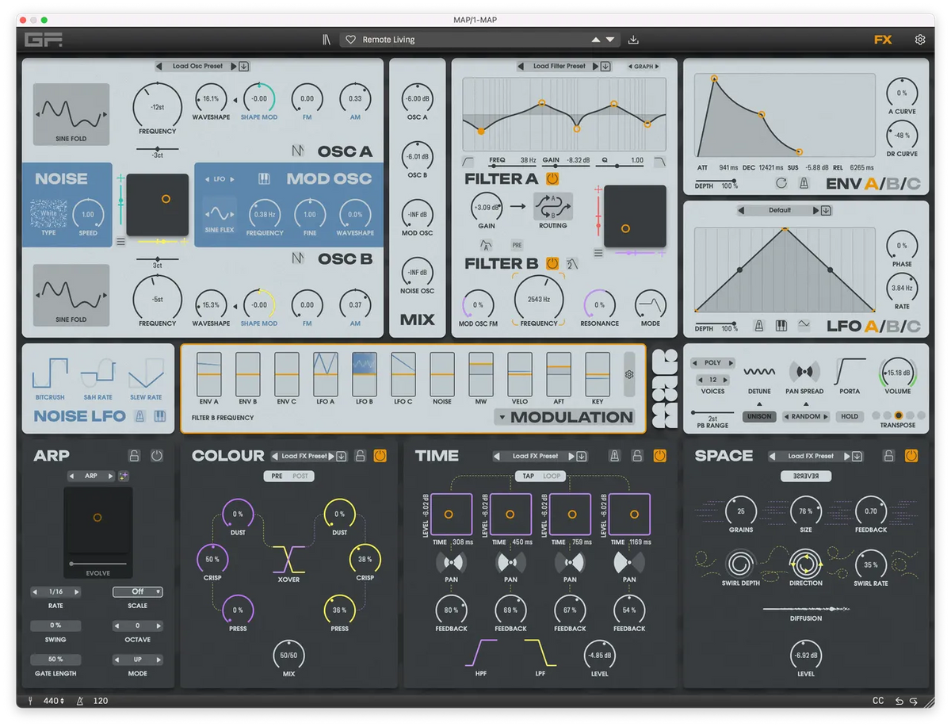Favorite the preset with the heart icon
Screen dimensions: 951x727
351,40
